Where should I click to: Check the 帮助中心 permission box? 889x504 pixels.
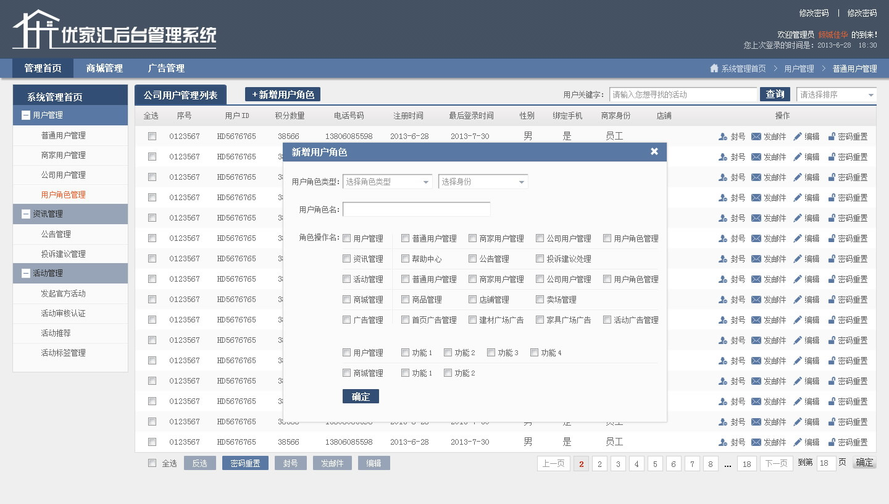(x=406, y=259)
